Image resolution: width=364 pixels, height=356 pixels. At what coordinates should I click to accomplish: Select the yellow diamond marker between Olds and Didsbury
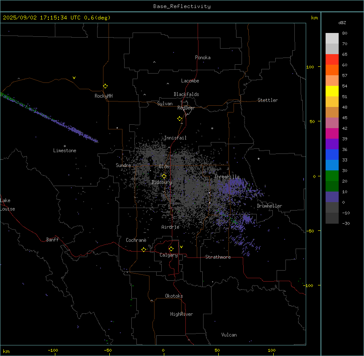[x=164, y=176]
